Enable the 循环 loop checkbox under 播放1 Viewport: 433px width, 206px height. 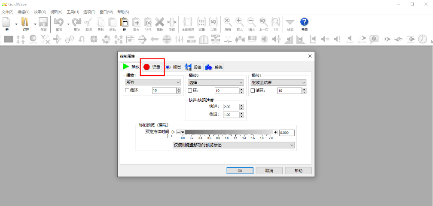[x=127, y=91]
